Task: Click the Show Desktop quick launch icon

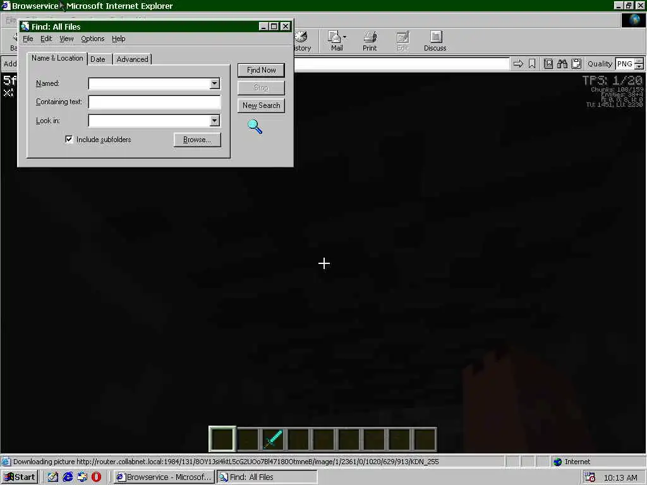Action: (x=53, y=477)
